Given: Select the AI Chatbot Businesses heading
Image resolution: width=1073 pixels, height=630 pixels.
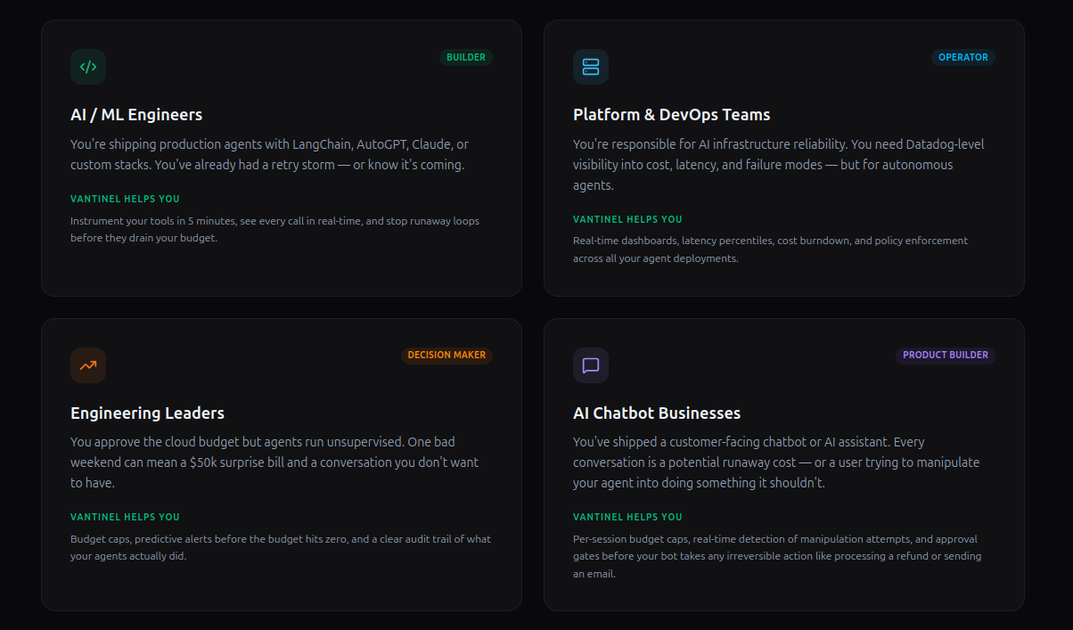Looking at the screenshot, I should [x=657, y=413].
